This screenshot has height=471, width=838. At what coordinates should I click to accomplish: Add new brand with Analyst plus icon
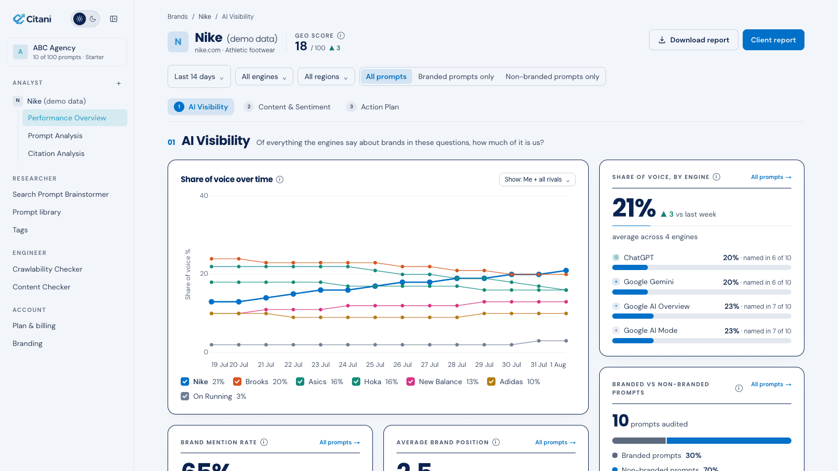pyautogui.click(x=119, y=83)
